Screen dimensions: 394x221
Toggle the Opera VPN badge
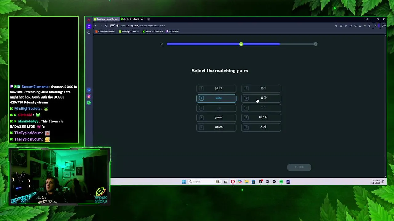click(x=112, y=25)
